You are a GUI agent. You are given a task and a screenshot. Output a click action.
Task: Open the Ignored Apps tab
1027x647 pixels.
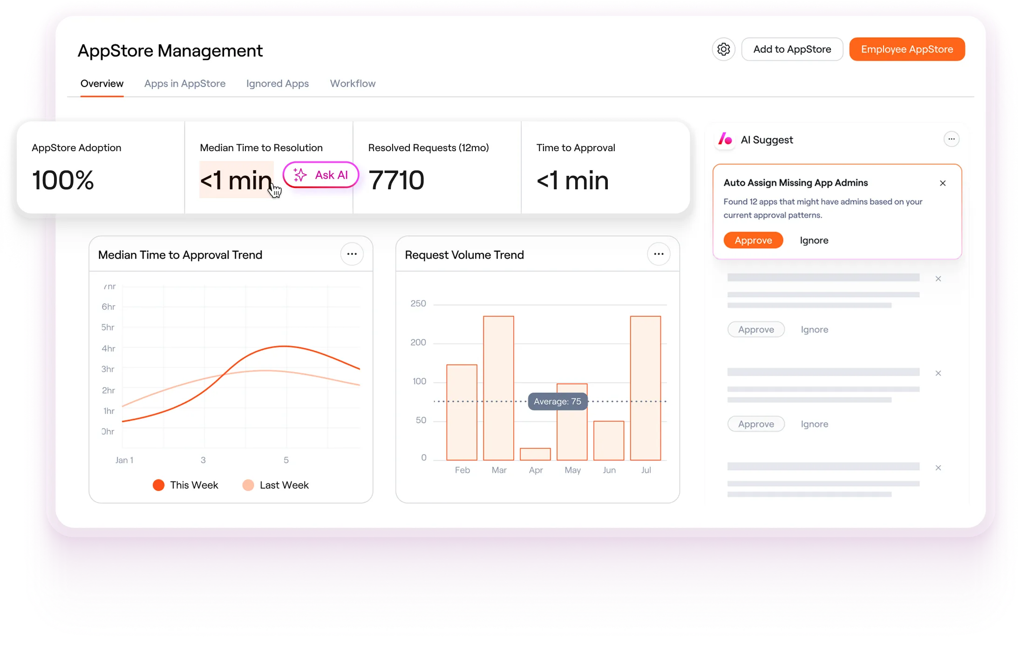(x=277, y=84)
